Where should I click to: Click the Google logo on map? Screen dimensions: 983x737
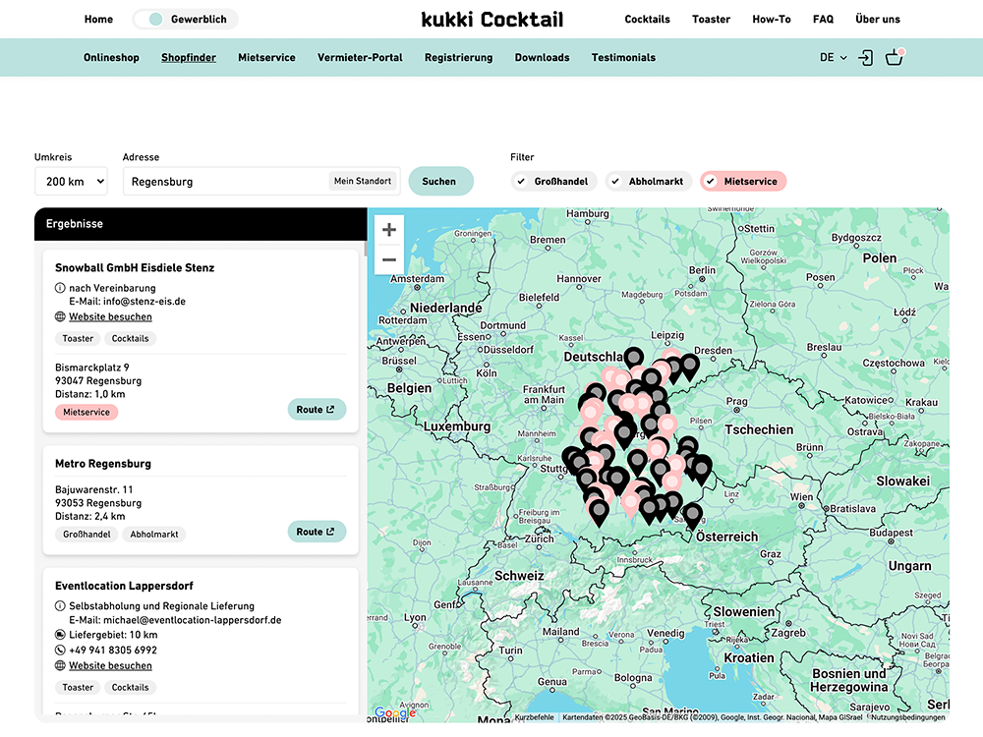394,713
